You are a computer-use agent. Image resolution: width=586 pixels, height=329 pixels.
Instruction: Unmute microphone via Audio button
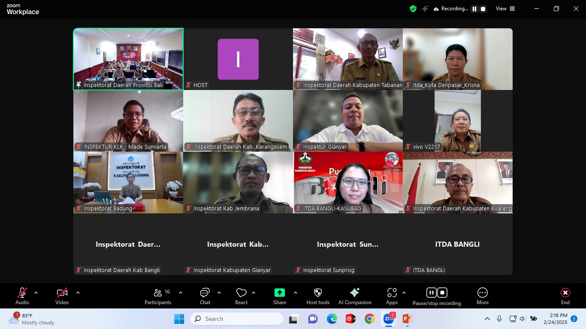pyautogui.click(x=22, y=296)
